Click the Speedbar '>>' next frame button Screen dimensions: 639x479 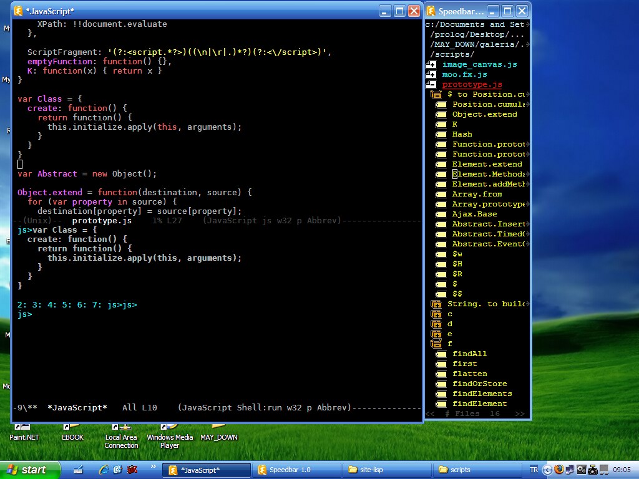[519, 414]
